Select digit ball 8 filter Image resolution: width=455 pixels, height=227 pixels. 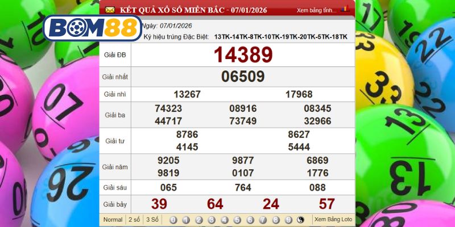click(276, 220)
